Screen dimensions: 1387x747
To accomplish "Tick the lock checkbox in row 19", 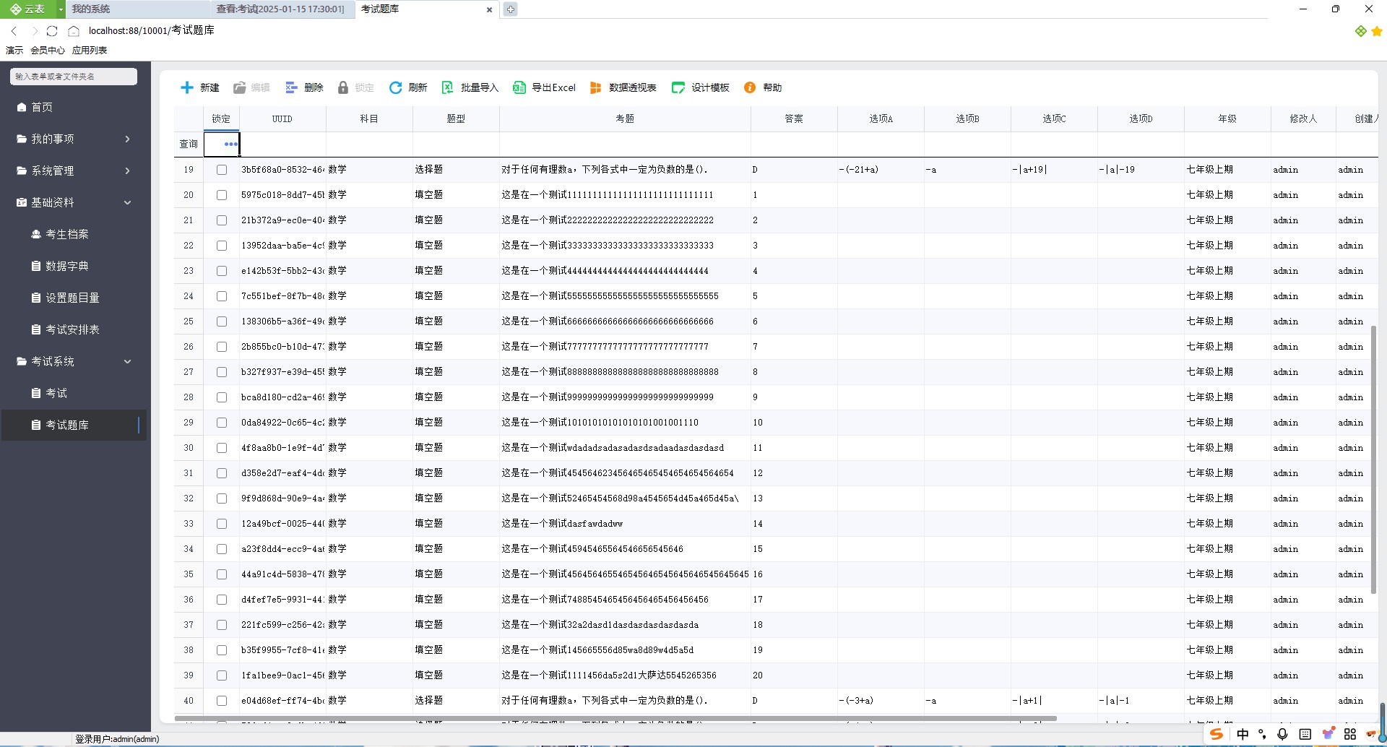I will pyautogui.click(x=222, y=170).
